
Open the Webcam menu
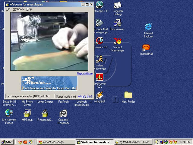(x=18, y=9)
